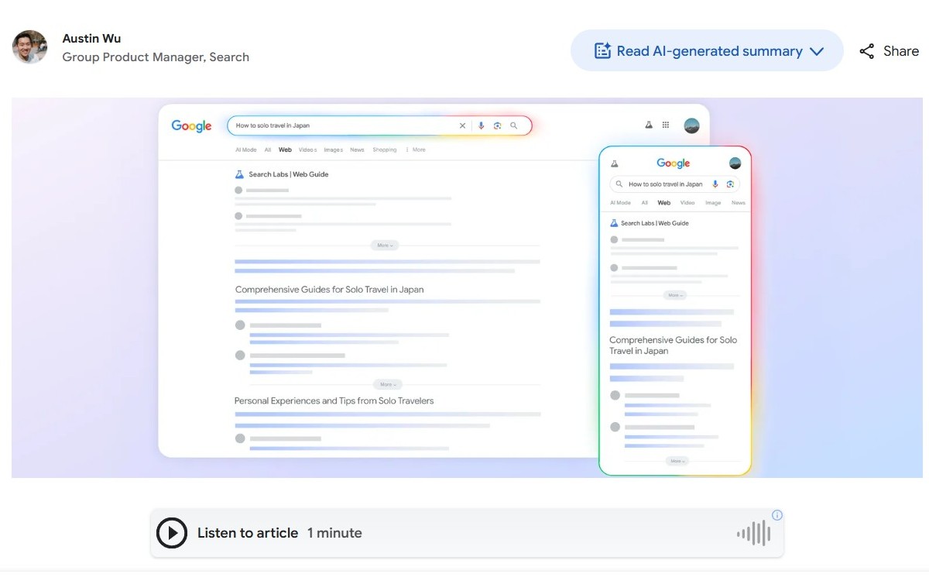Click the phone mockup search field
The image size is (929, 581).
coord(674,184)
